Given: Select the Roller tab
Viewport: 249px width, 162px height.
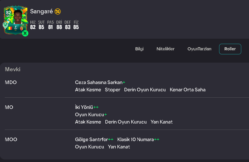Looking at the screenshot, I should click(x=230, y=49).
